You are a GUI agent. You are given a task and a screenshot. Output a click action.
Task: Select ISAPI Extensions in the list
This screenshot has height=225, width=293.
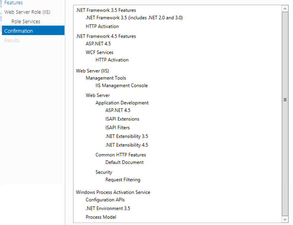pos(122,119)
